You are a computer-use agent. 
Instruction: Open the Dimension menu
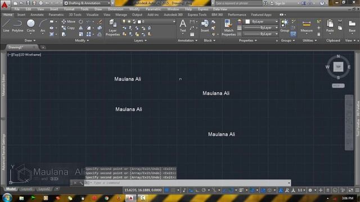click(115, 9)
